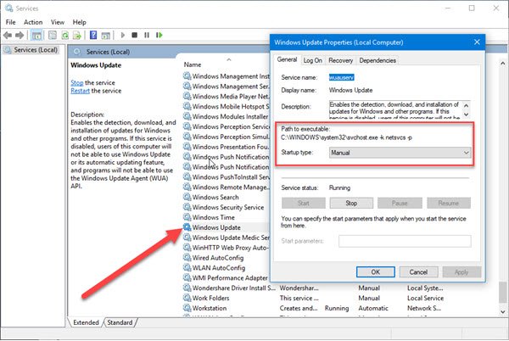Screen dimensions: 509x341
Task: Click the disabled Start button
Action: (x=304, y=203)
